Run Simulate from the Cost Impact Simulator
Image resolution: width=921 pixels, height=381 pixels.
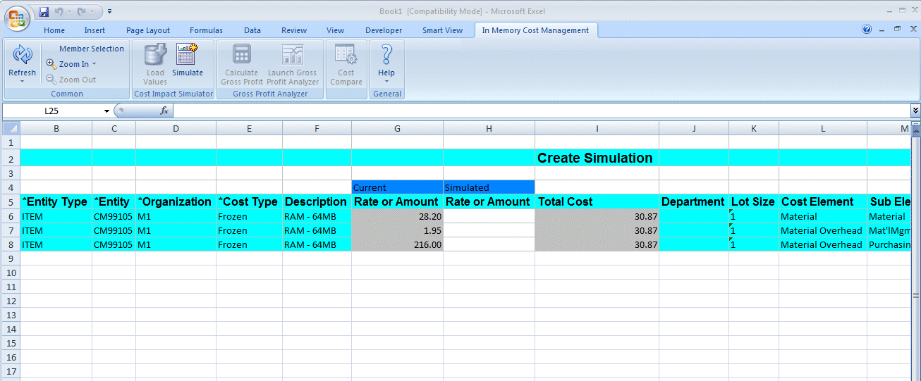pyautogui.click(x=188, y=60)
